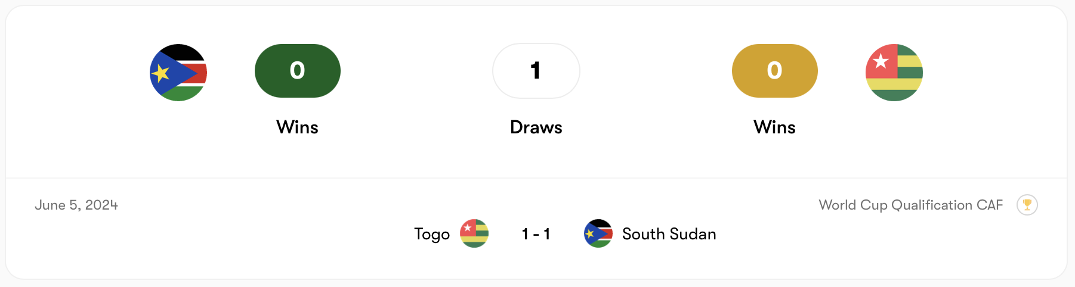Select the green South Sudan wins badge
1075x287 pixels.
tap(297, 71)
